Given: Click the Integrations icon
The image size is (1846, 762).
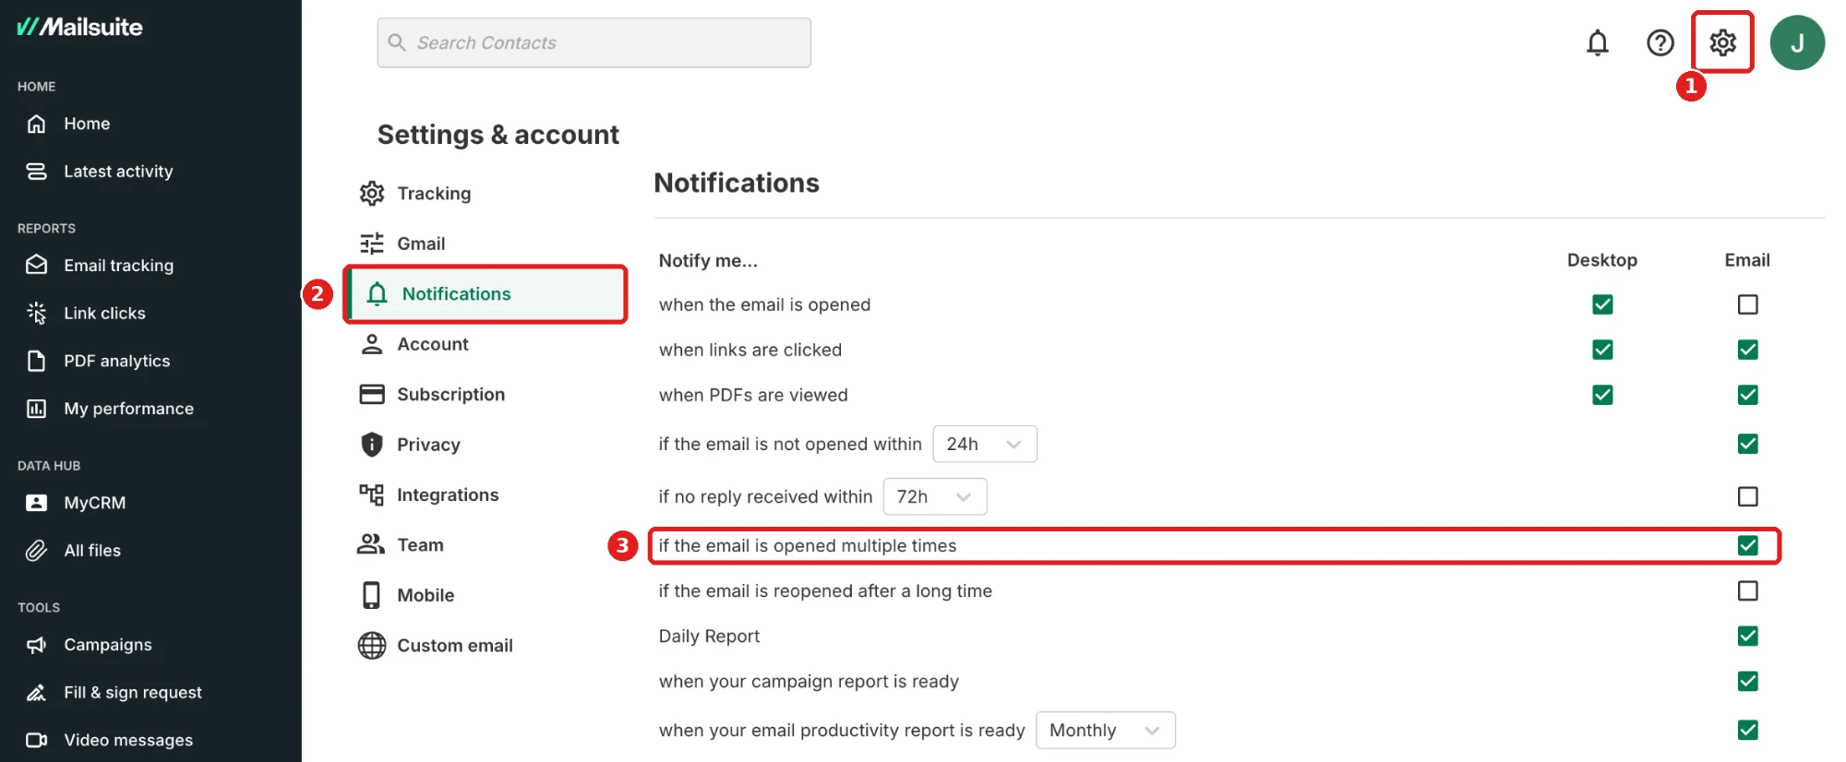Looking at the screenshot, I should 372,495.
